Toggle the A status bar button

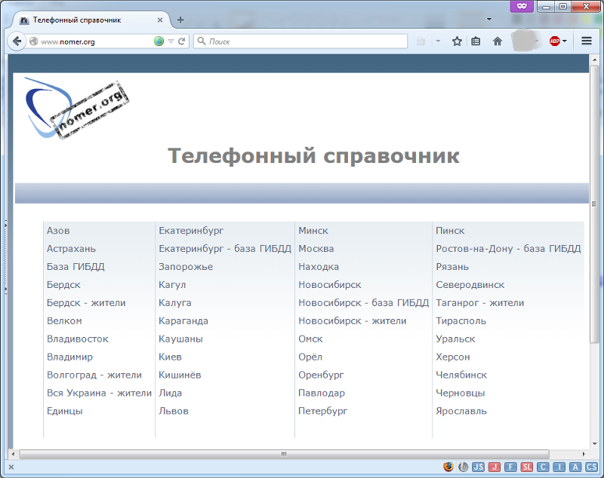pos(575,467)
